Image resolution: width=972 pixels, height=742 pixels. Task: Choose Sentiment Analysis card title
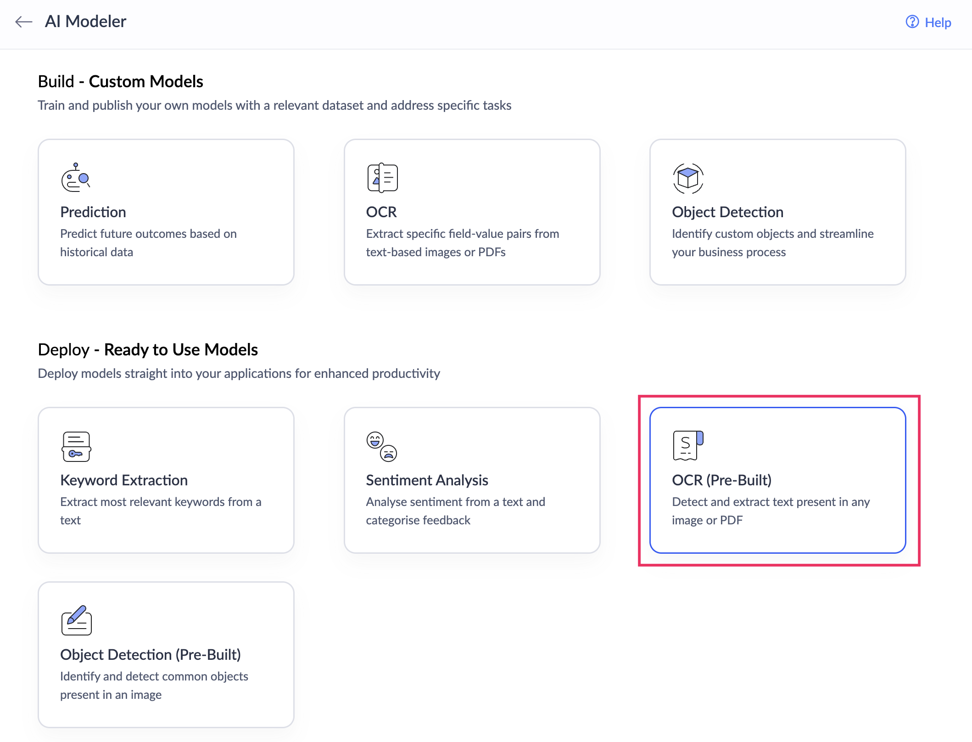(x=426, y=480)
